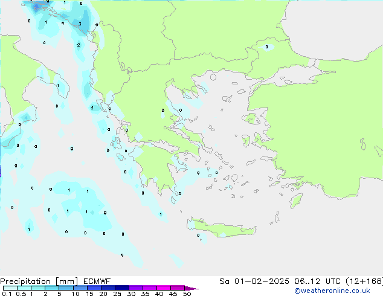Click the '06..12 UTC' time range
The height and width of the screenshot is (296, 383).
[317, 282]
